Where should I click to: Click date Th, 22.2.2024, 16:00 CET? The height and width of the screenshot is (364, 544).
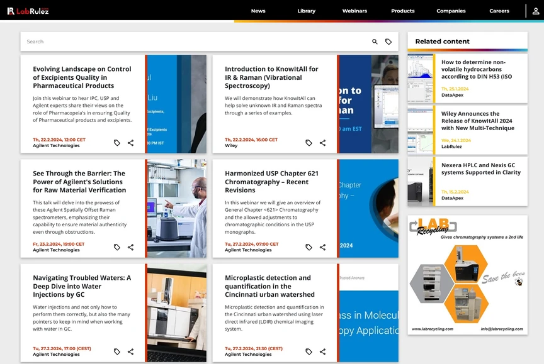(x=251, y=140)
